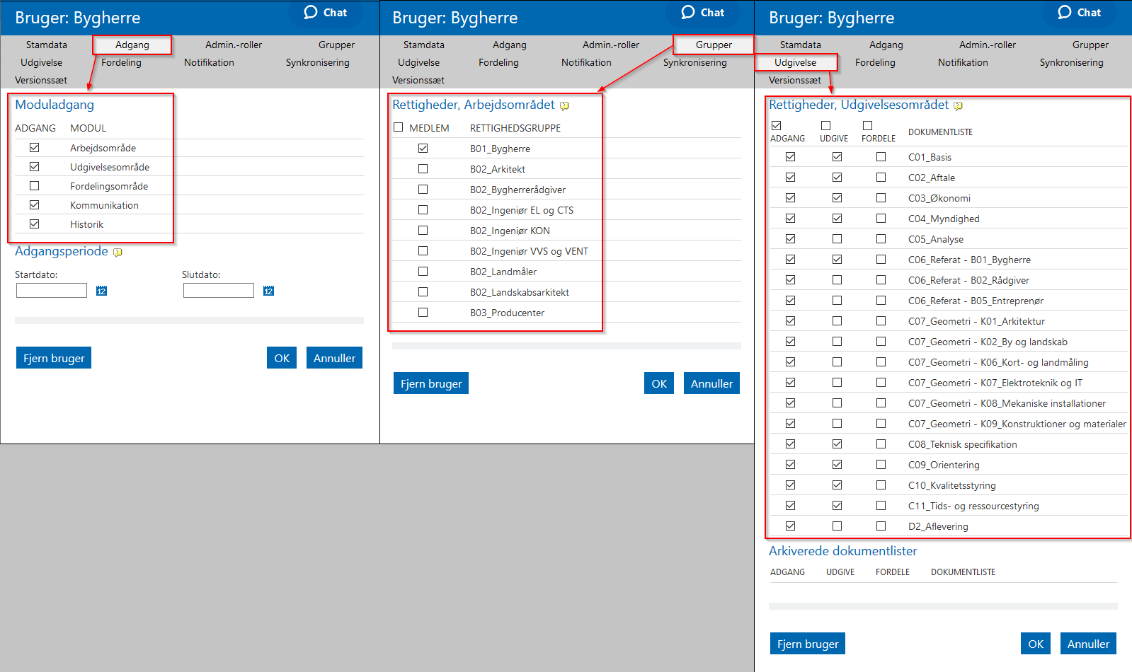Disable access for the Kommunikation module
Viewport: 1132px width, 672px height.
[x=35, y=205]
